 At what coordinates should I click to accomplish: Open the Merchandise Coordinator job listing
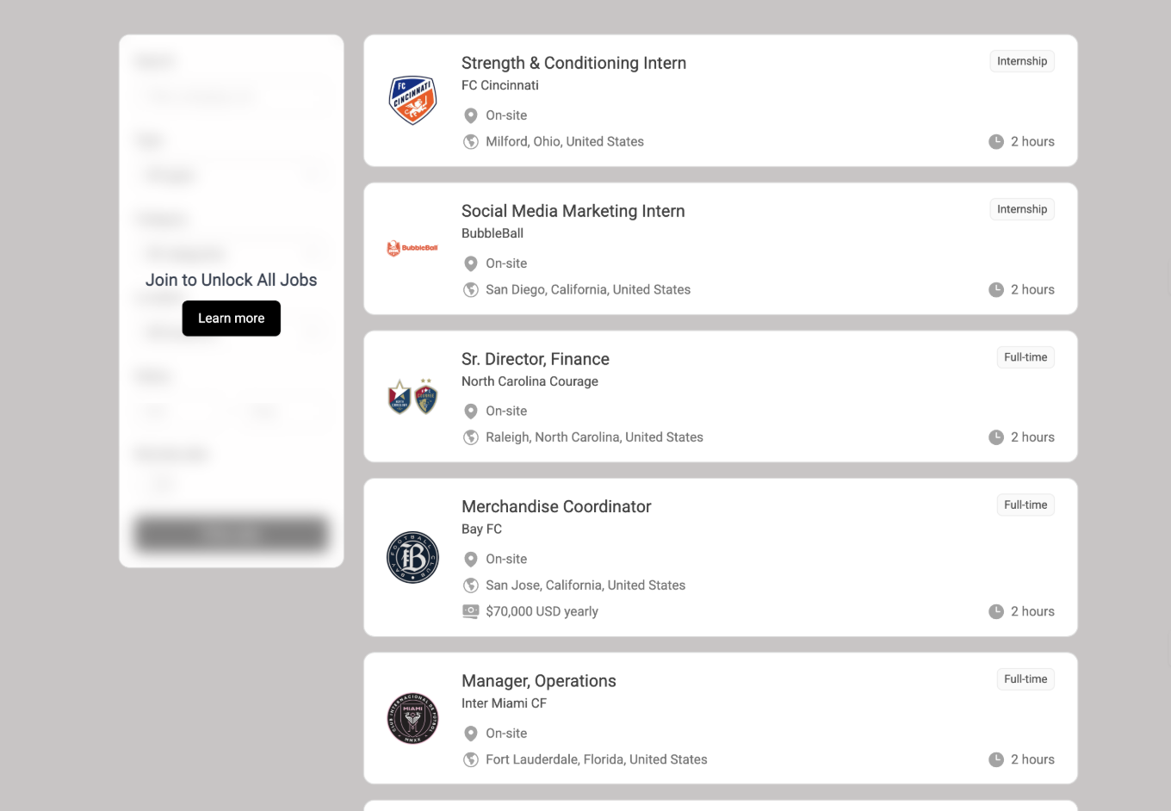[556, 506]
